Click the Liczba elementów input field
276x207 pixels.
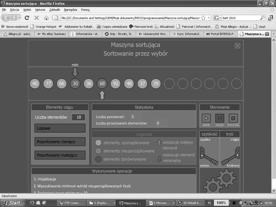pos(78,117)
